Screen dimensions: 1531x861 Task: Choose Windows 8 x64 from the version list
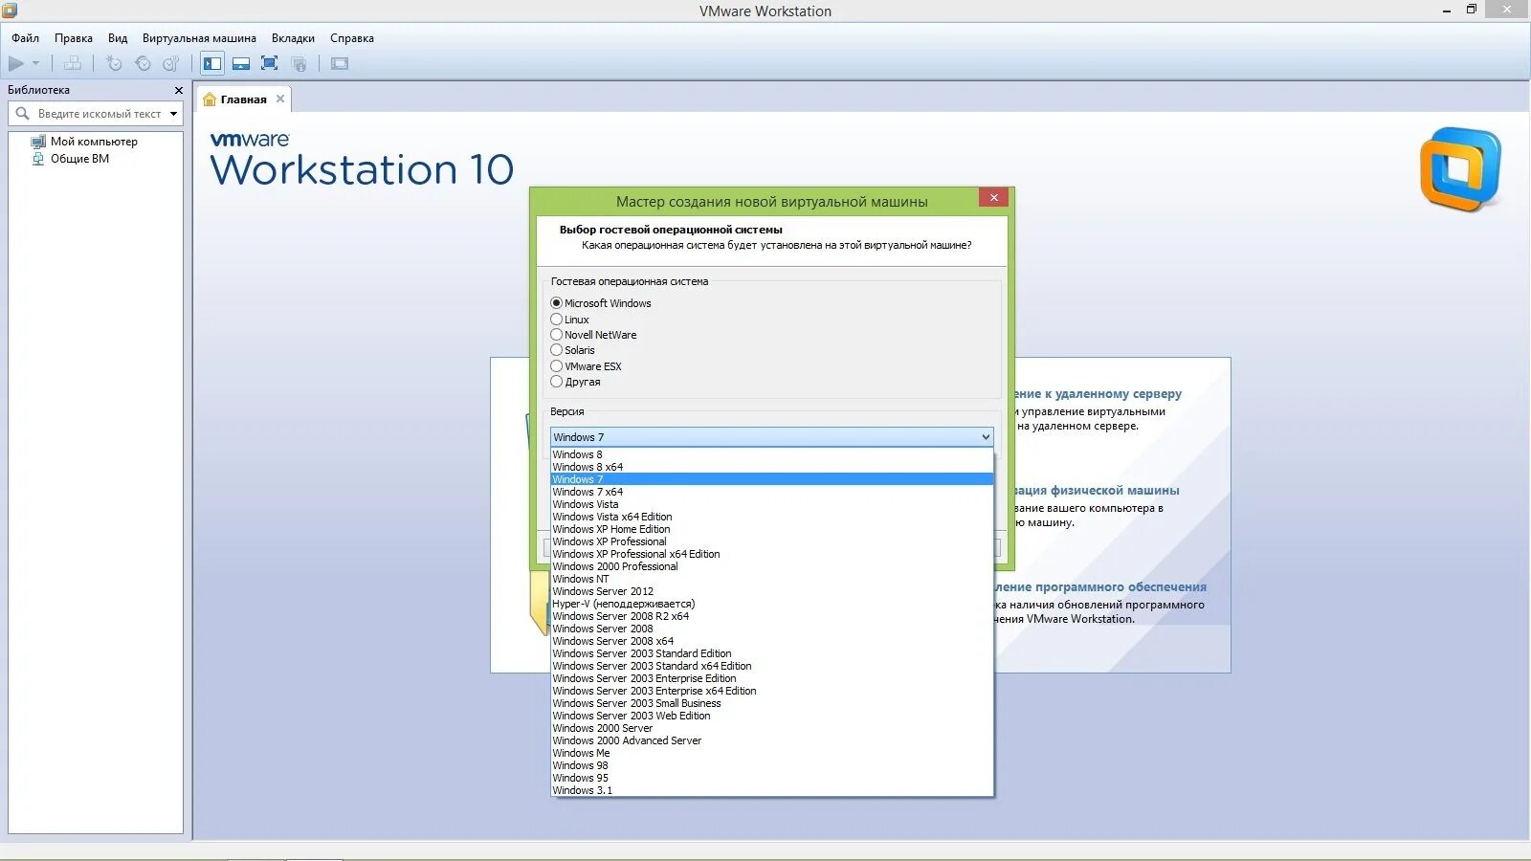pos(771,467)
